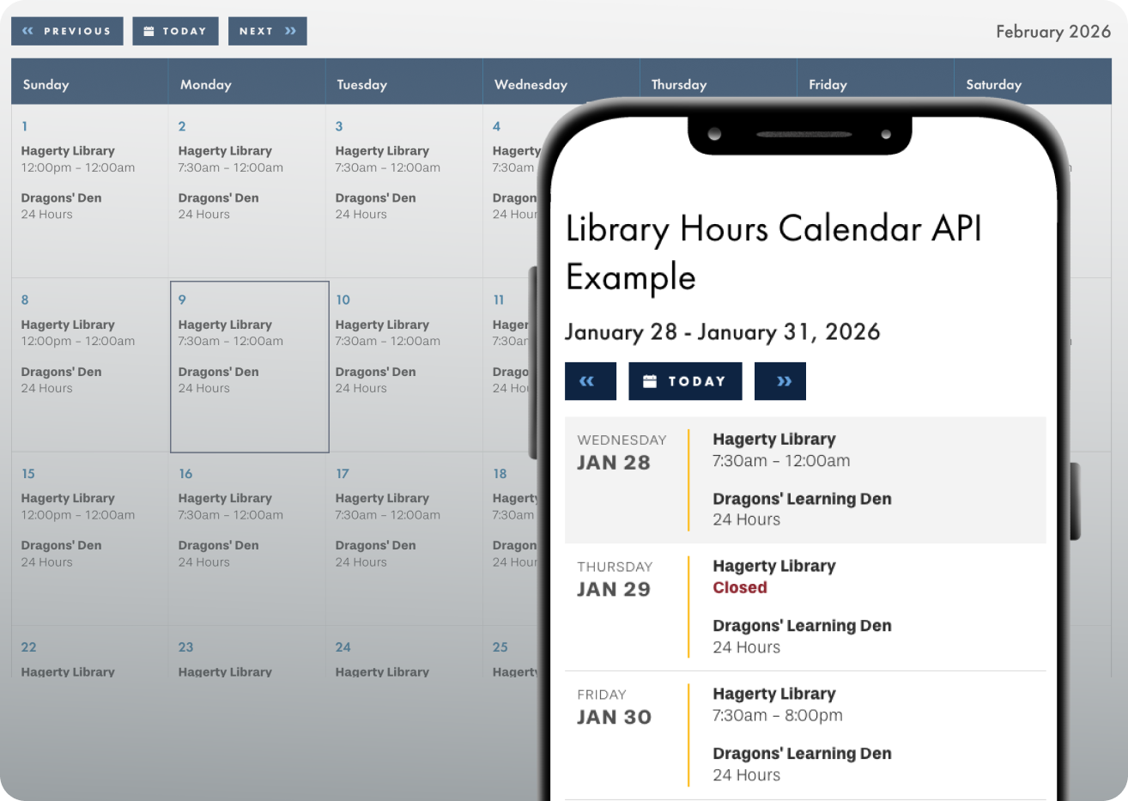The width and height of the screenshot is (1128, 801).
Task: Open date 23 in the calendar
Action: click(x=186, y=647)
